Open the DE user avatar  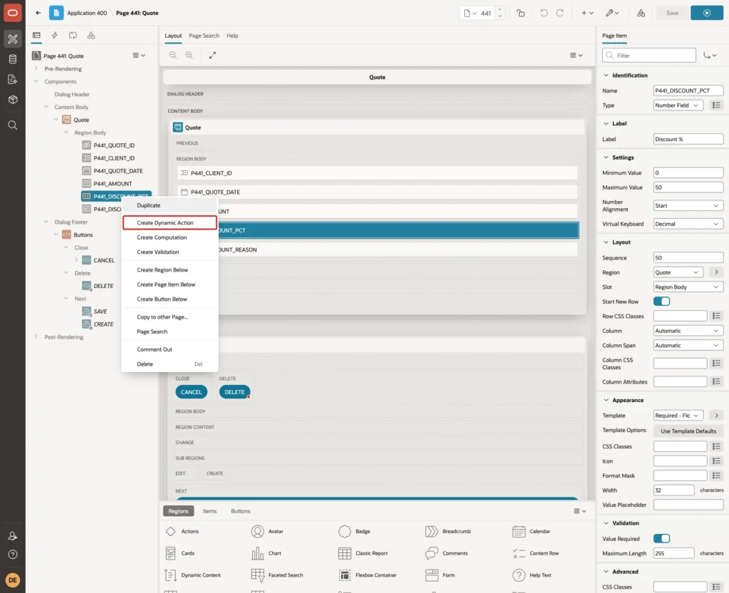click(x=13, y=580)
